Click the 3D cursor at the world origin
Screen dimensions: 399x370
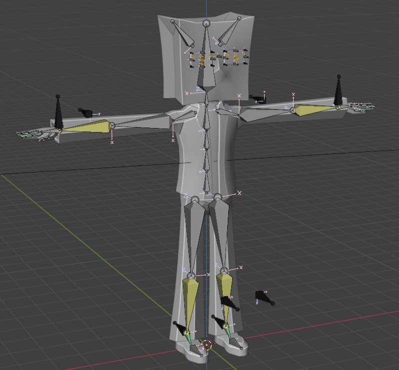click(x=207, y=345)
